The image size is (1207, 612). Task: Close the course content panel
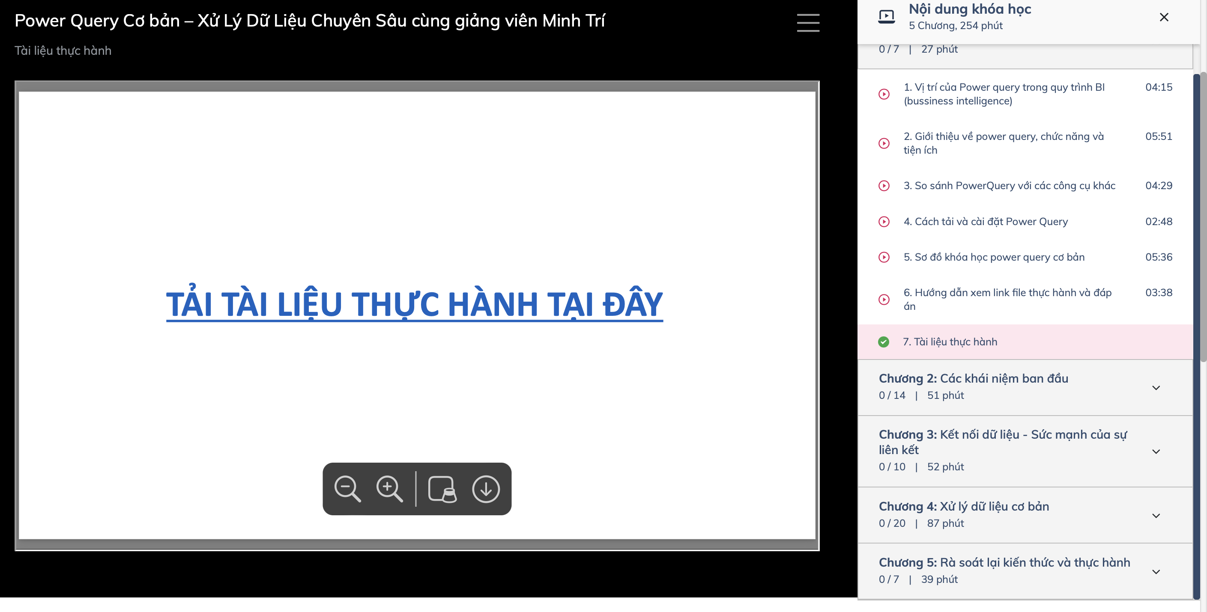click(x=1164, y=17)
